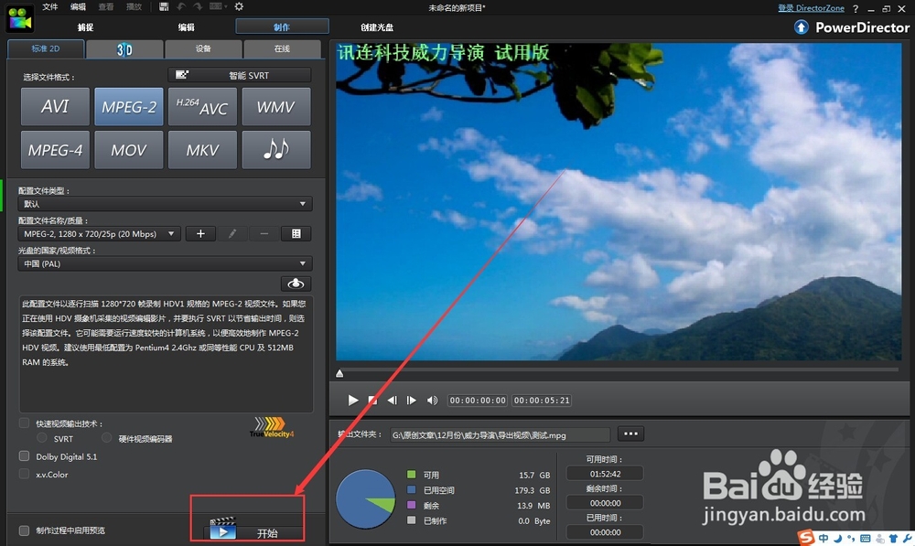Enable fast video rendering technology checkbox
This screenshot has height=546, width=915.
click(x=24, y=423)
